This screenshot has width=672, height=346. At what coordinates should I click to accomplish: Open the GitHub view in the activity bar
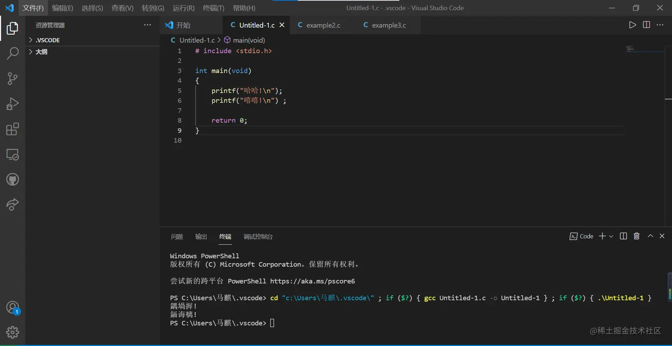point(12,180)
